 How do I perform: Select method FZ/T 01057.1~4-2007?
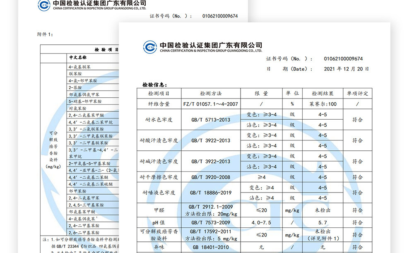(x=211, y=104)
